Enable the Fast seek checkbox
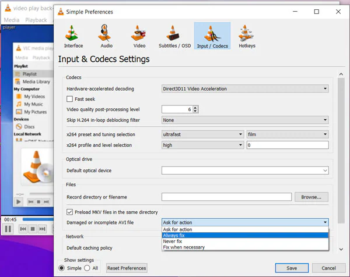The image size is (350, 277). point(69,99)
